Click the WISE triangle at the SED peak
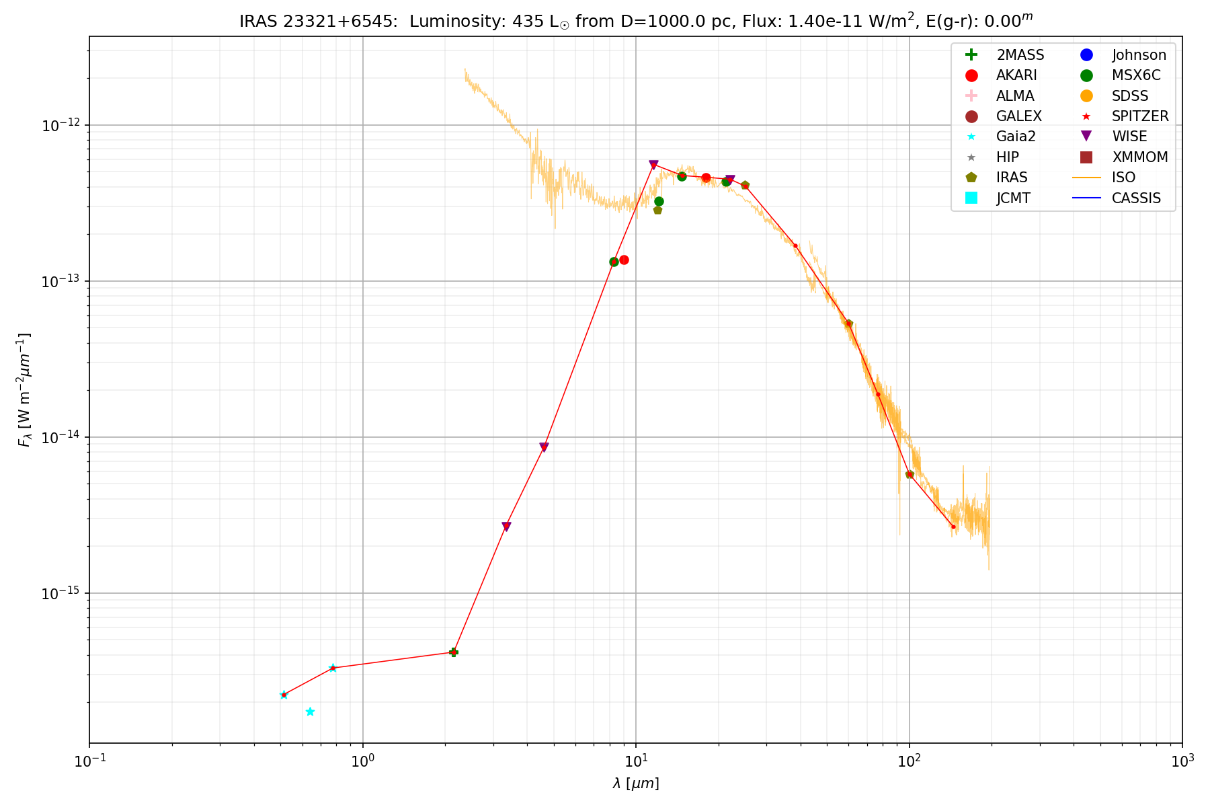Image resolution: width=1210 pixels, height=807 pixels. pyautogui.click(x=653, y=165)
